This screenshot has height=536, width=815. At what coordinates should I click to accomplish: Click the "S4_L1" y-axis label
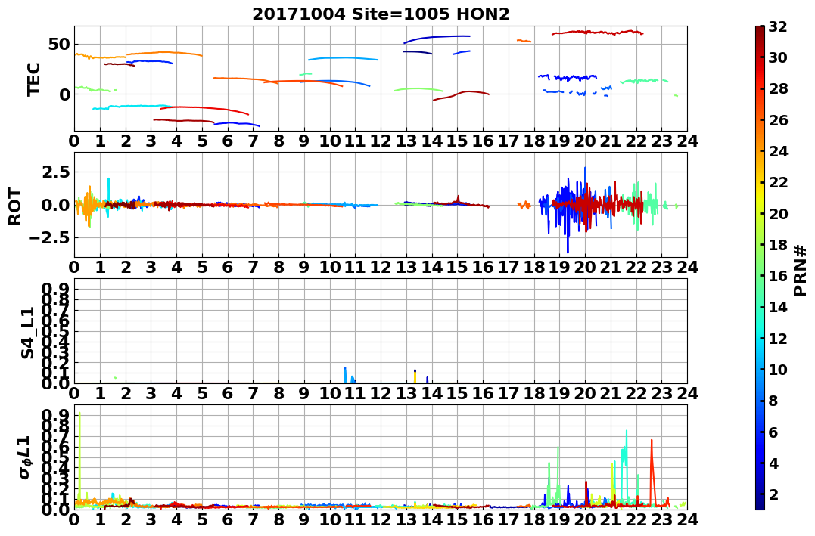click(x=27, y=333)
